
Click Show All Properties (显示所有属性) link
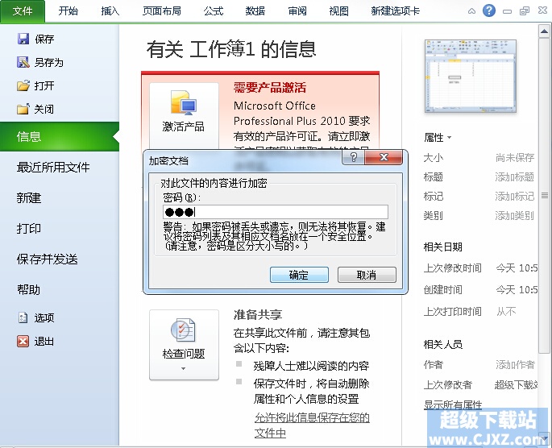click(453, 404)
